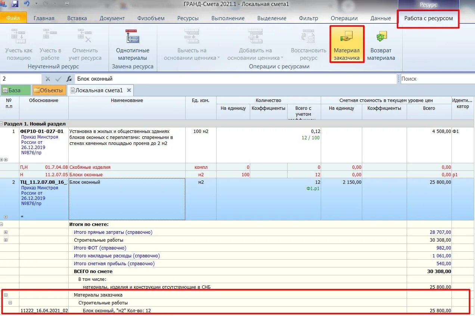This screenshot has height=316, width=475.
Task: Switch to the Фильтр ribbon tab
Action: click(x=308, y=18)
